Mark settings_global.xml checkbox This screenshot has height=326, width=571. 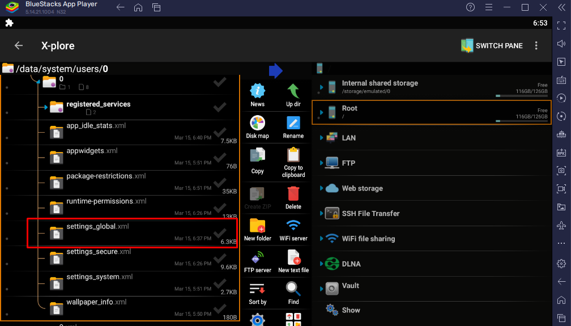point(220,233)
